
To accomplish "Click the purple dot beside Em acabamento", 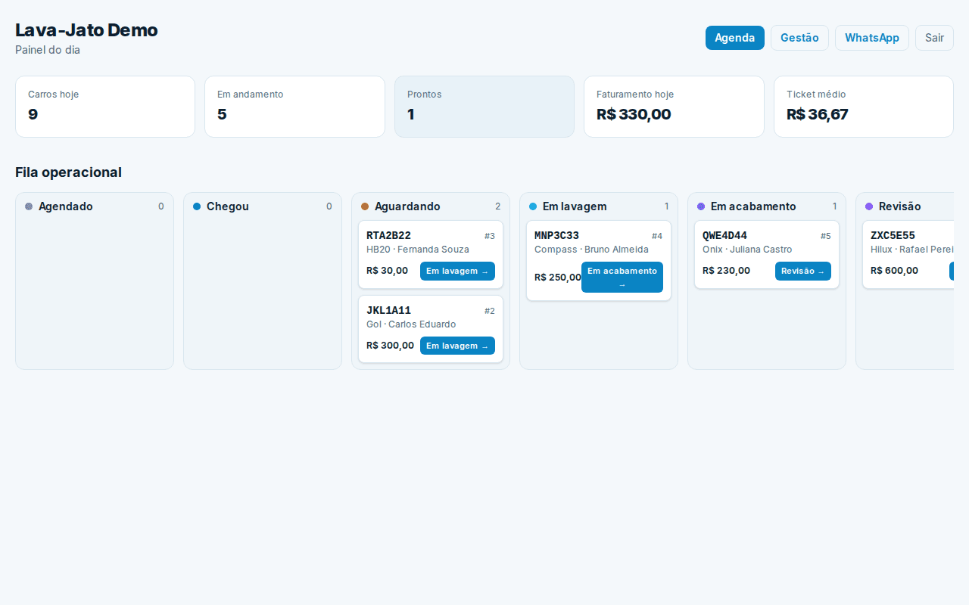I will click(x=701, y=206).
